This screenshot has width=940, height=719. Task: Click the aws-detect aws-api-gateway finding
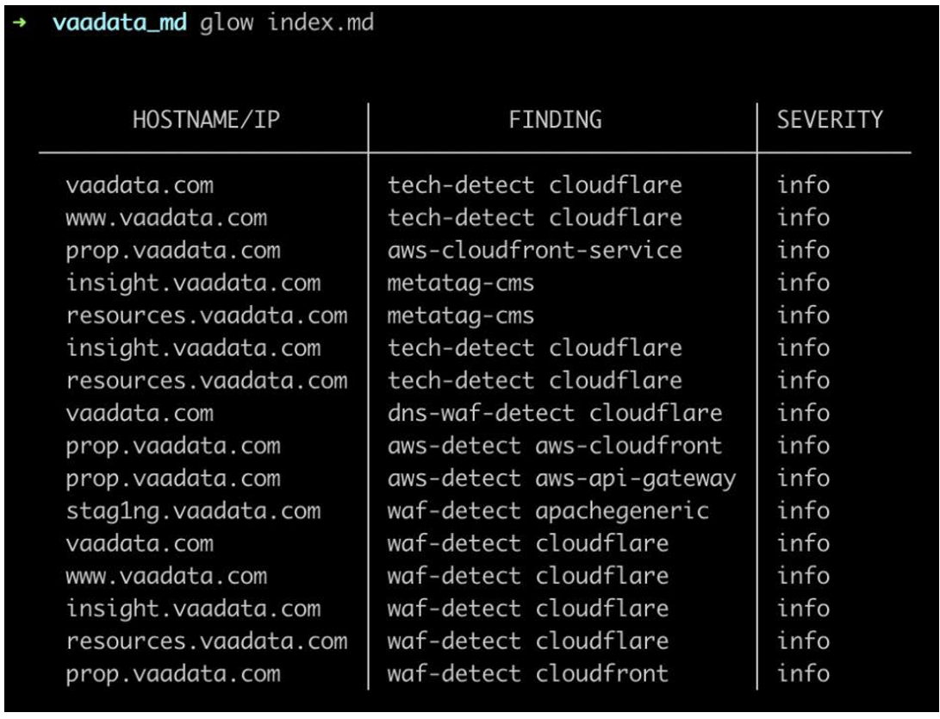click(x=561, y=478)
